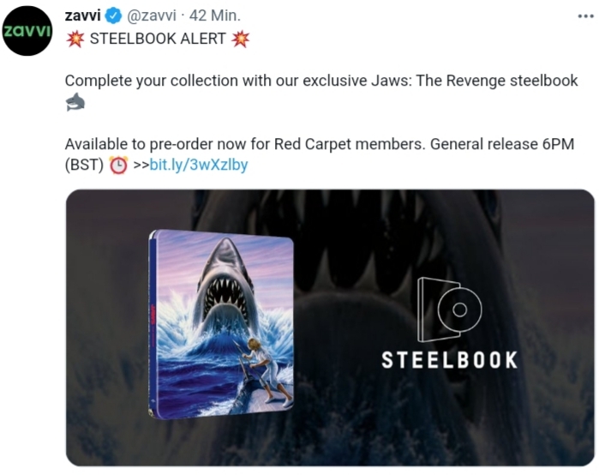The height and width of the screenshot is (475, 599).
Task: Click the Jaws: The Revenge sentence
Action: [x=321, y=81]
